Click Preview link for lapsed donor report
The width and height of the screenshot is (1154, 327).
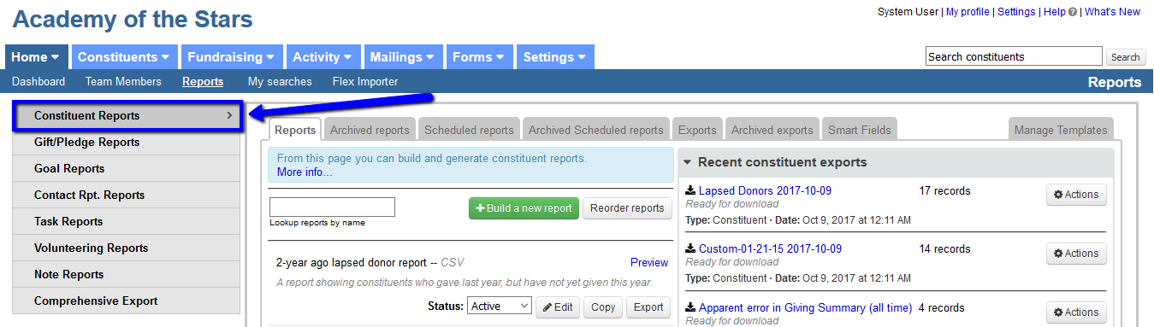pos(649,262)
